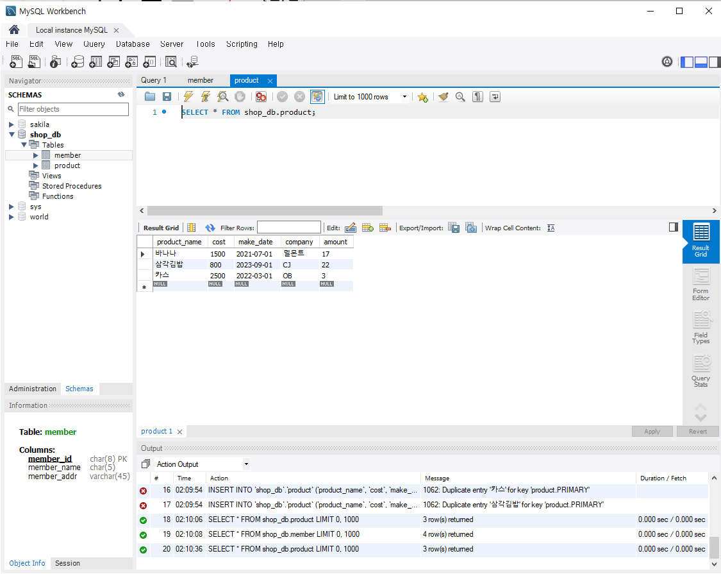Viewport: 721px width, 574px height.
Task: Create a new table icon
Action: click(95, 61)
